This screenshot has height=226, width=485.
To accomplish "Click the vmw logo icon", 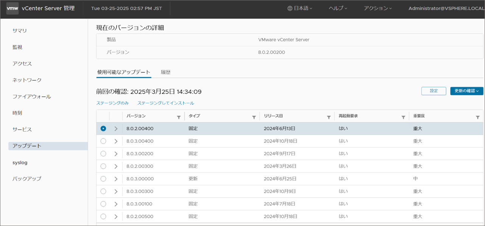I will tap(12, 8).
